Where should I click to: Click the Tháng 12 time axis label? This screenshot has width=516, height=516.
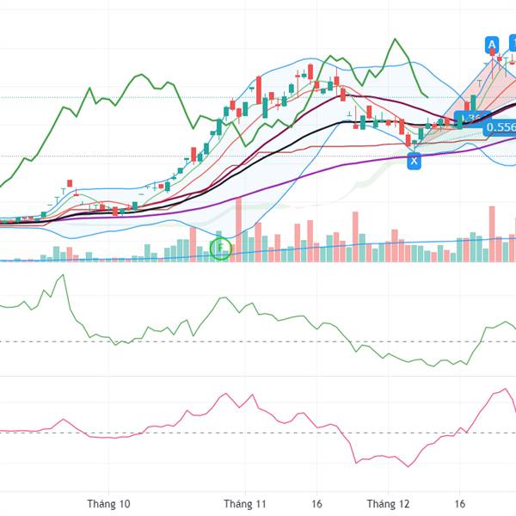(x=388, y=504)
